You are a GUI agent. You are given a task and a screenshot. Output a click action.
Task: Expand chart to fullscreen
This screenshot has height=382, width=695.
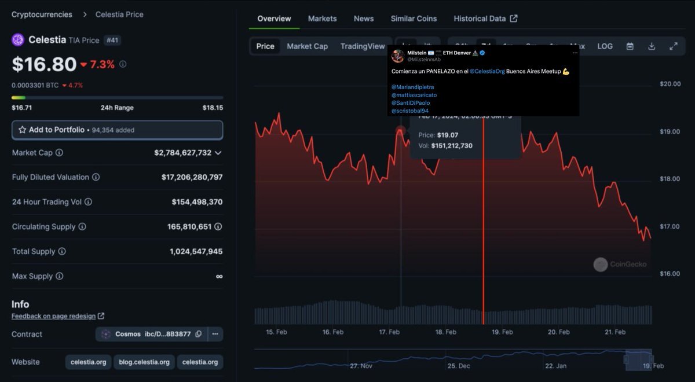[x=674, y=46]
